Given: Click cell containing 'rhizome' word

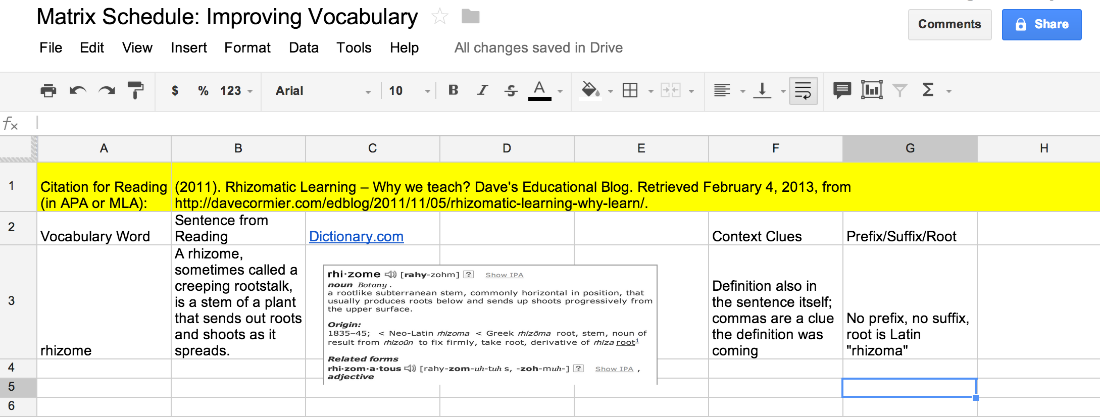Looking at the screenshot, I should [x=104, y=301].
